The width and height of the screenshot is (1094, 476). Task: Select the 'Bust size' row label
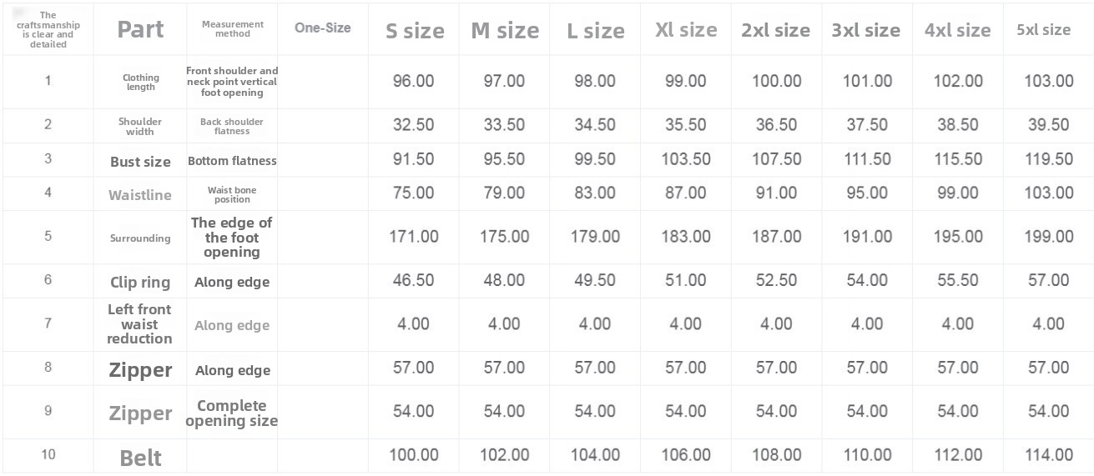point(140,162)
